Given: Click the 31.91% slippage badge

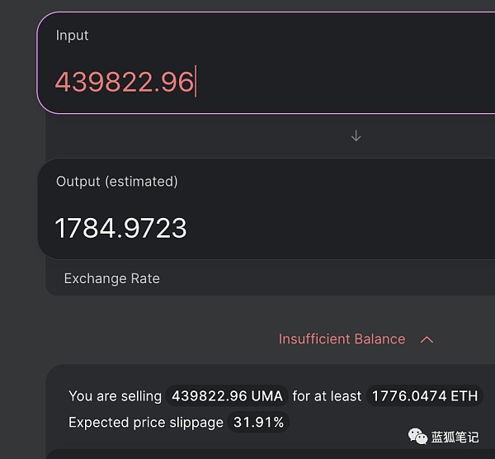Looking at the screenshot, I should coord(259,423).
